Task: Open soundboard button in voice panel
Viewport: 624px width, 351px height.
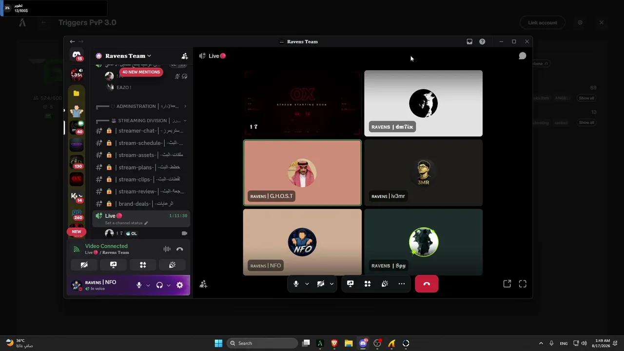Action: [172, 265]
